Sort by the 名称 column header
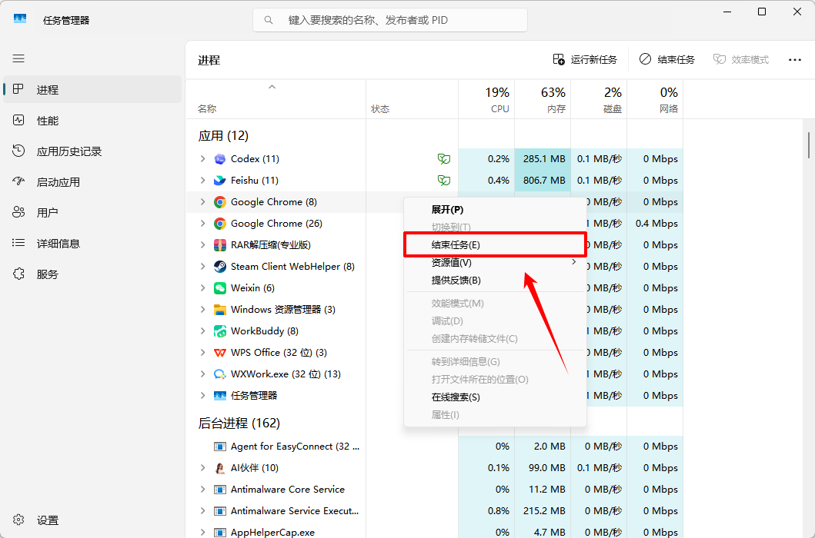 [x=276, y=100]
